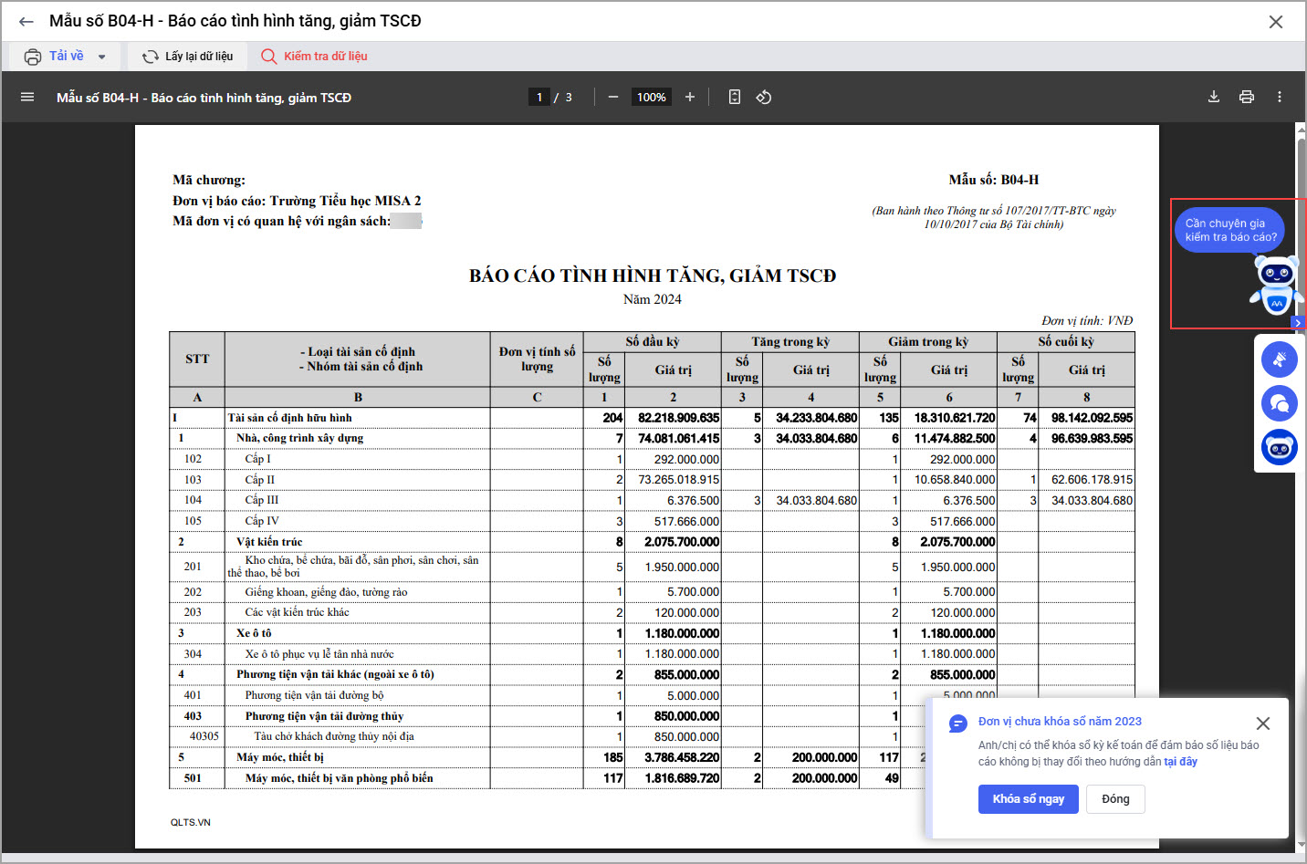Click Lấy lại dữ liệu to reload data
The image size is (1307, 864).
(188, 57)
